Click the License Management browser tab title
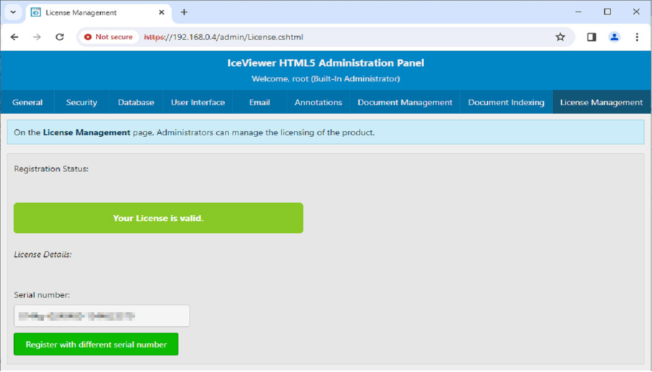This screenshot has height=372, width=652. [81, 13]
